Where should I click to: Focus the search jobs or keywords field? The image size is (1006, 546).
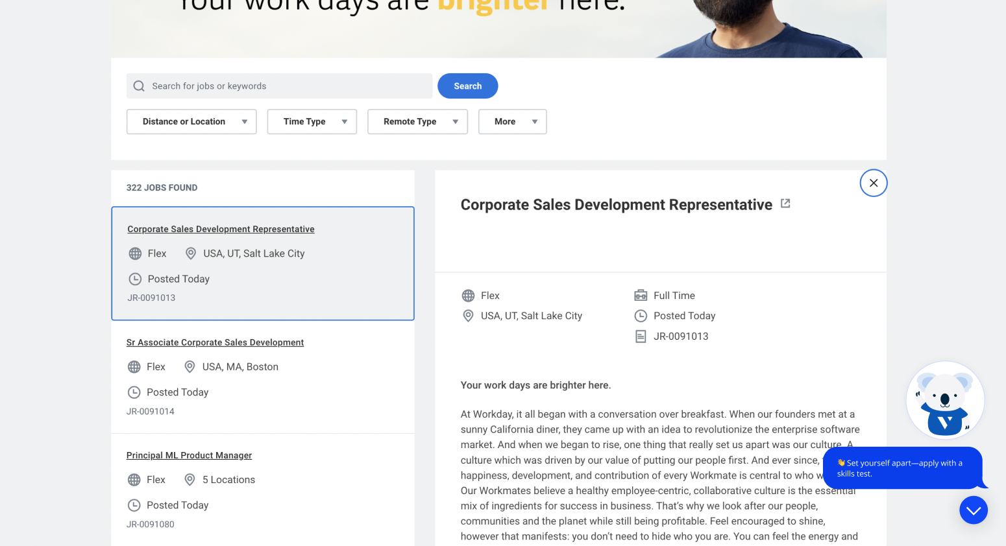tap(286, 86)
